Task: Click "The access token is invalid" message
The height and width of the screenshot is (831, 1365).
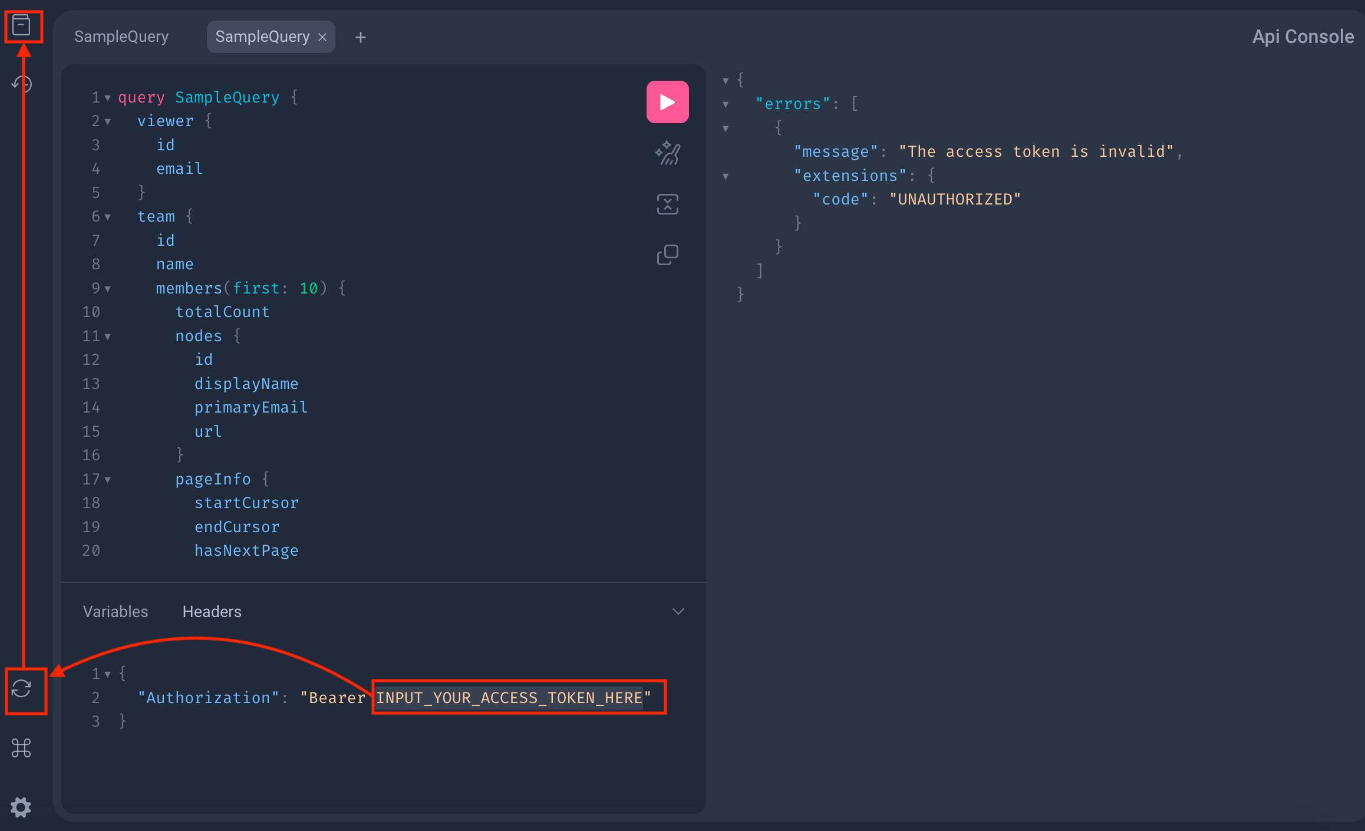Action: 1036,151
